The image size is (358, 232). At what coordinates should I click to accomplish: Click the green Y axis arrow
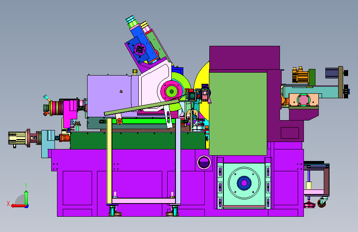(x=26, y=198)
